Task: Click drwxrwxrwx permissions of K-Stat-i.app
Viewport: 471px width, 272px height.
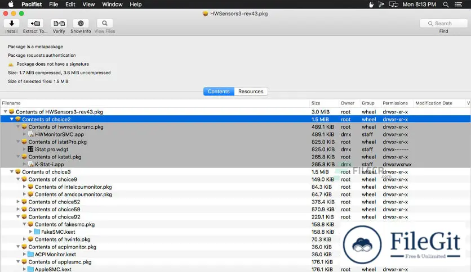Action: [x=397, y=165]
